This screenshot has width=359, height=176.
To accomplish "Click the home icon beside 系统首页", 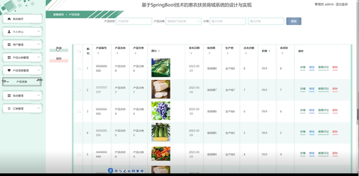I will click(9, 19).
